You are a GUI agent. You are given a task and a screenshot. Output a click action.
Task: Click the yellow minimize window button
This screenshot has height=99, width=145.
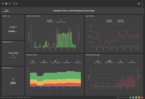[x=6, y=4]
